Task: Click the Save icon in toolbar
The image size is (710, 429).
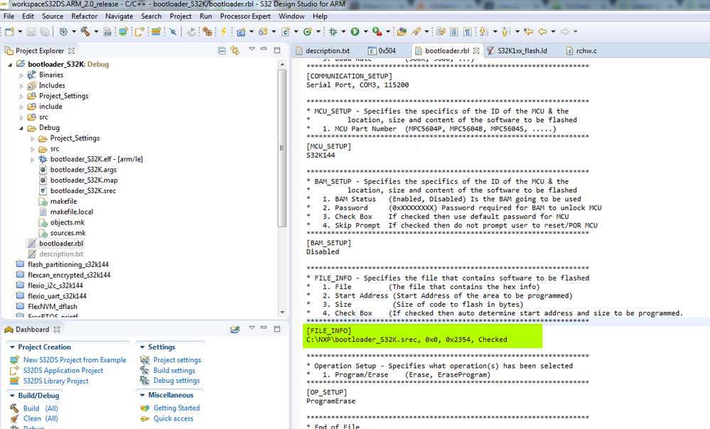Action: [31, 32]
